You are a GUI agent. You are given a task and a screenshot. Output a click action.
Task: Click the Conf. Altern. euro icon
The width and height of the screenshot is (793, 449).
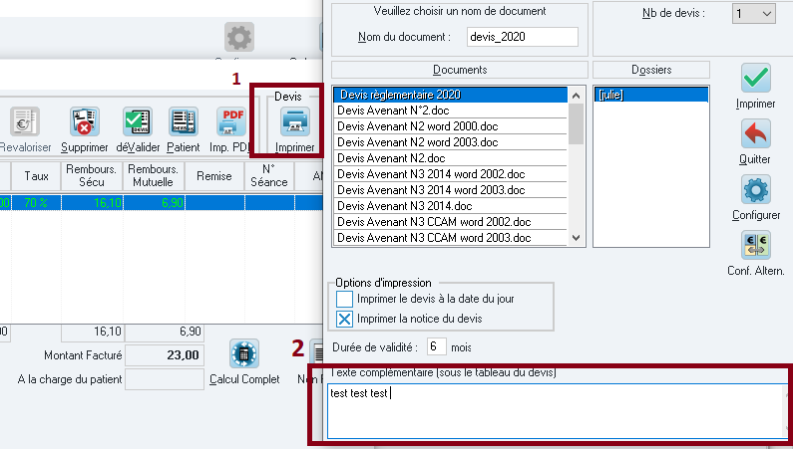point(756,246)
